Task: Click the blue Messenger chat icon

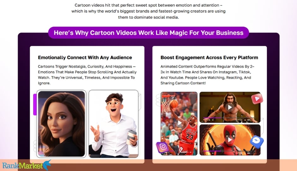Action: click(257, 142)
